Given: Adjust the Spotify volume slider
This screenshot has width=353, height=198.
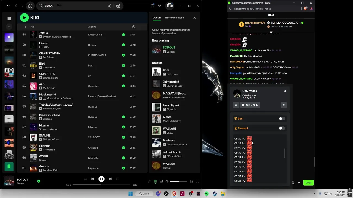Looking at the screenshot, I should click(x=178, y=181).
